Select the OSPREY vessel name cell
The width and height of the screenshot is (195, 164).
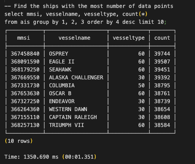coord(59,54)
